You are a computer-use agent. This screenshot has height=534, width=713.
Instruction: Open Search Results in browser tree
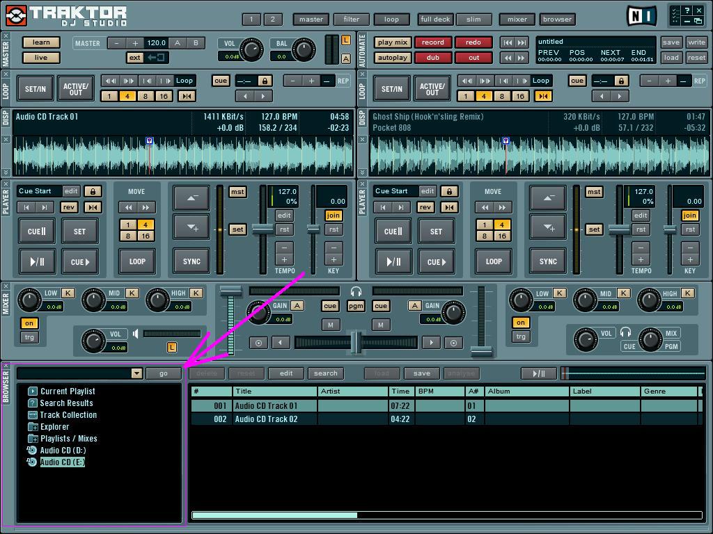click(66, 403)
